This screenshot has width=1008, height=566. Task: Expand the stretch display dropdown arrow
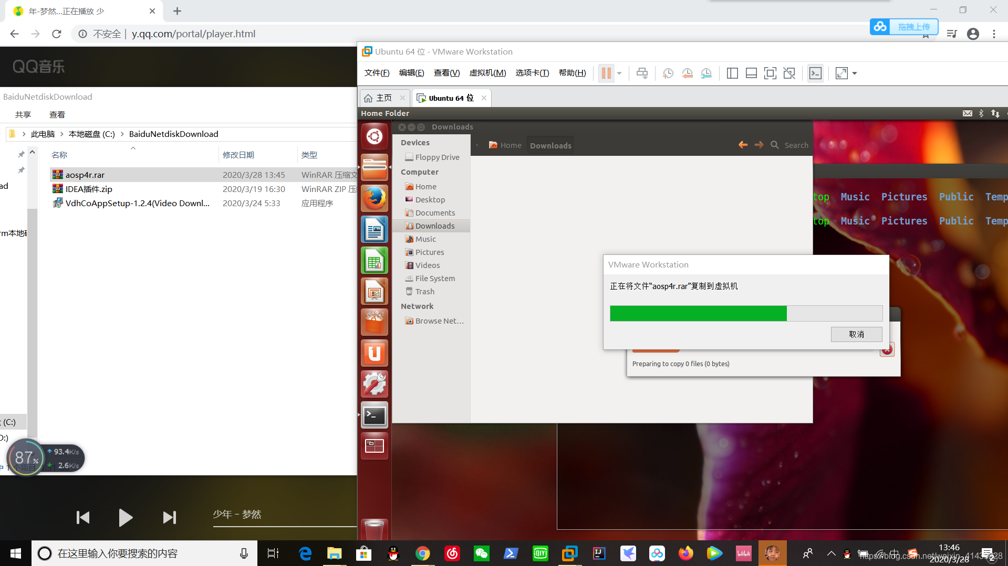(x=855, y=73)
